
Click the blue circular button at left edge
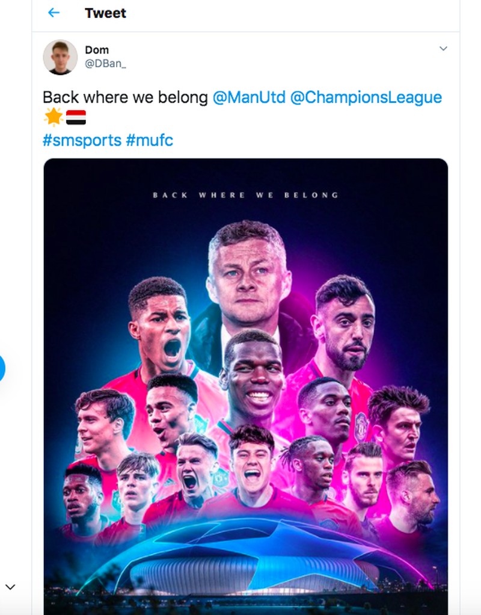click(x=2, y=368)
